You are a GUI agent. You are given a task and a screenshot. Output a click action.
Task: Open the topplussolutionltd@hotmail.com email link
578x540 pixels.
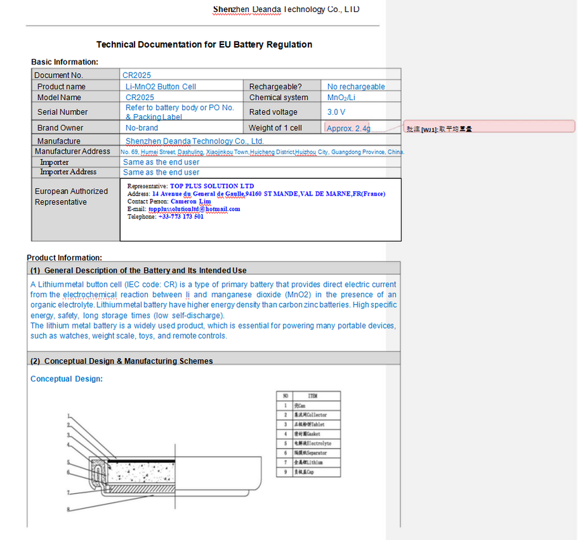click(x=194, y=209)
